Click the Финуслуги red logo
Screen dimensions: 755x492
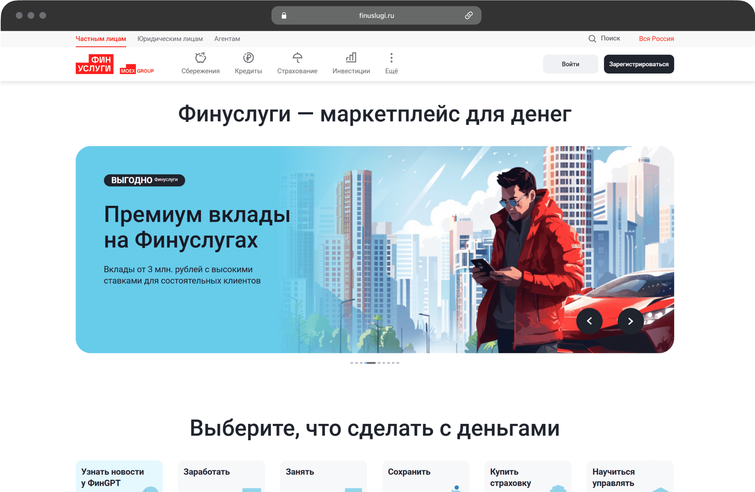click(94, 64)
